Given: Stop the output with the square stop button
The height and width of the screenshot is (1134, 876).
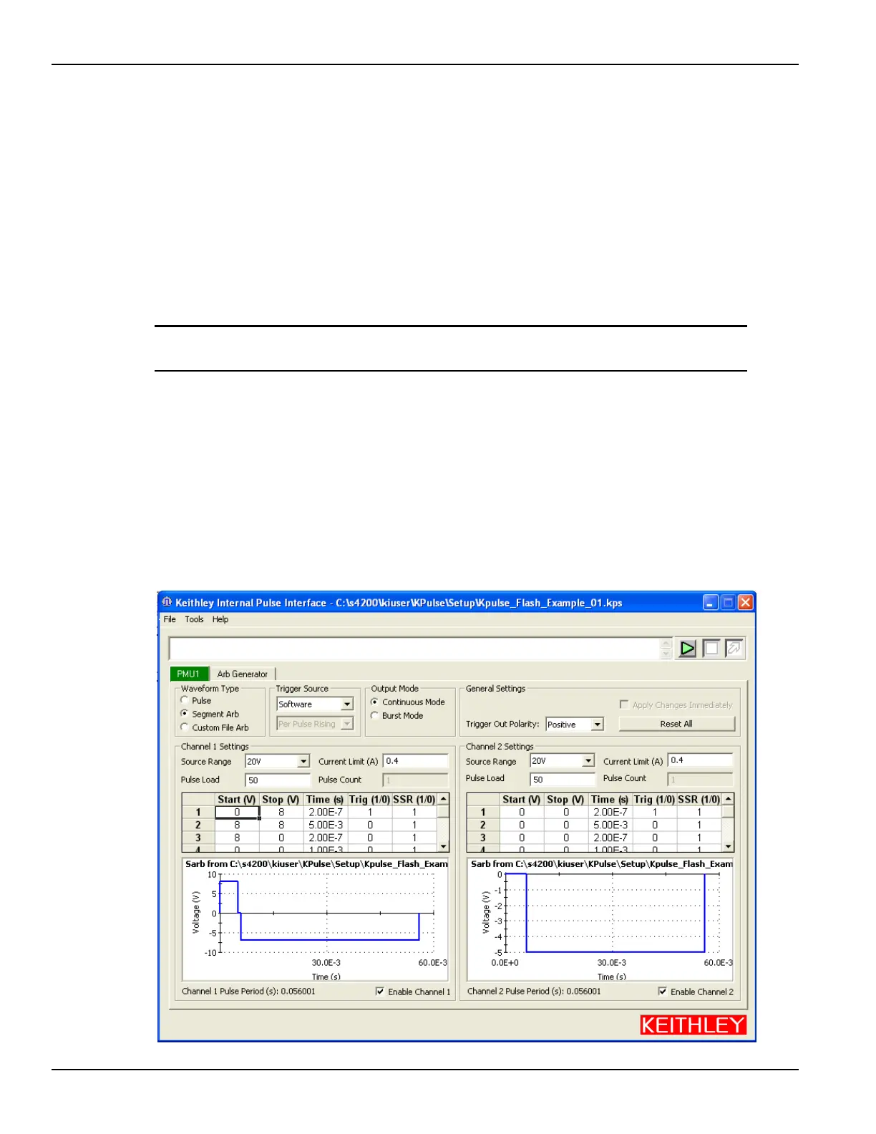Looking at the screenshot, I should [x=711, y=649].
